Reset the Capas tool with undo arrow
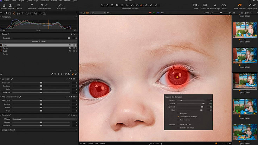 point(74,34)
